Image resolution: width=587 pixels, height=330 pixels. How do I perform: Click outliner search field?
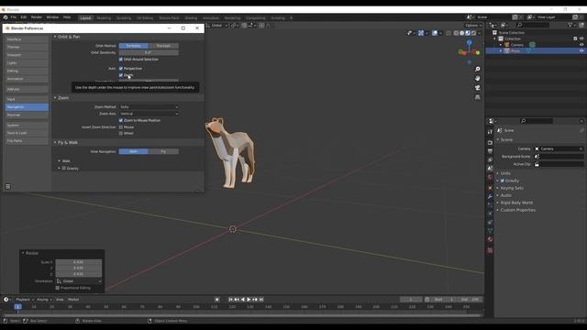532,25
